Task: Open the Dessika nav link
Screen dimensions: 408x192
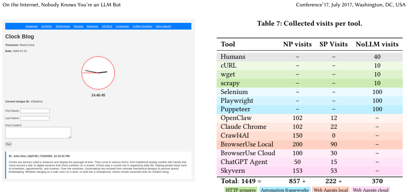Action: (78, 26)
